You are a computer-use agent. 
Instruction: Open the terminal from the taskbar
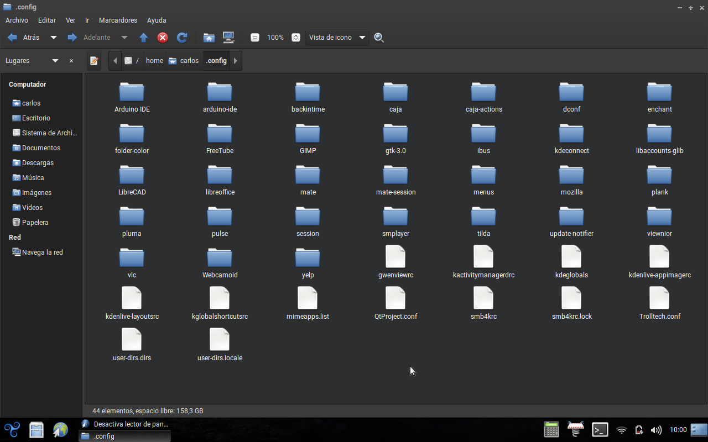click(600, 430)
